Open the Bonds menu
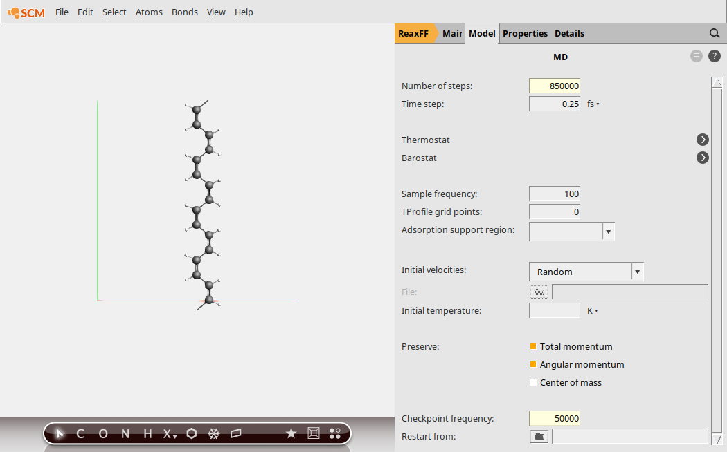The height and width of the screenshot is (452, 727). (185, 12)
